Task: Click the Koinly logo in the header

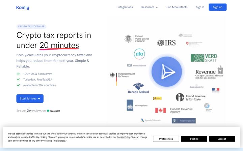Action: tap(23, 7)
